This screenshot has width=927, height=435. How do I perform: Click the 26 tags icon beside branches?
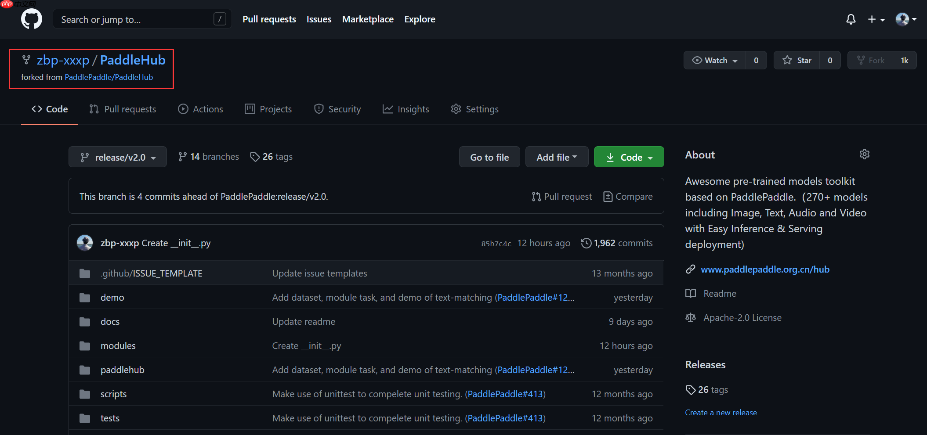(255, 157)
